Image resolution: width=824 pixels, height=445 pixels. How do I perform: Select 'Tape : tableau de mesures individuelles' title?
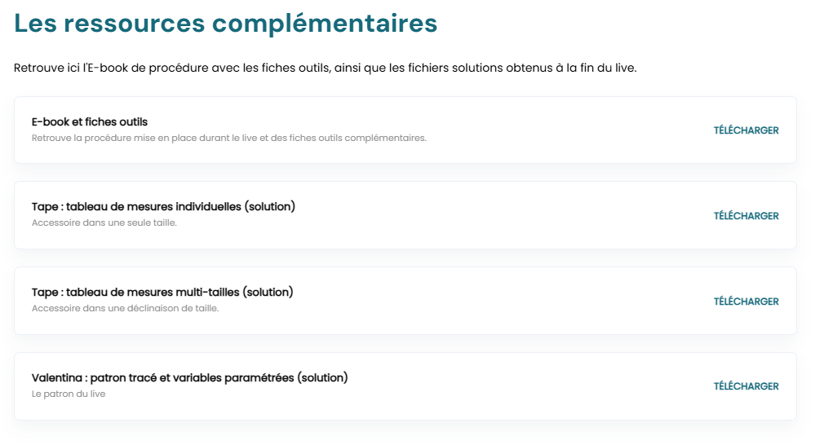[x=163, y=207]
